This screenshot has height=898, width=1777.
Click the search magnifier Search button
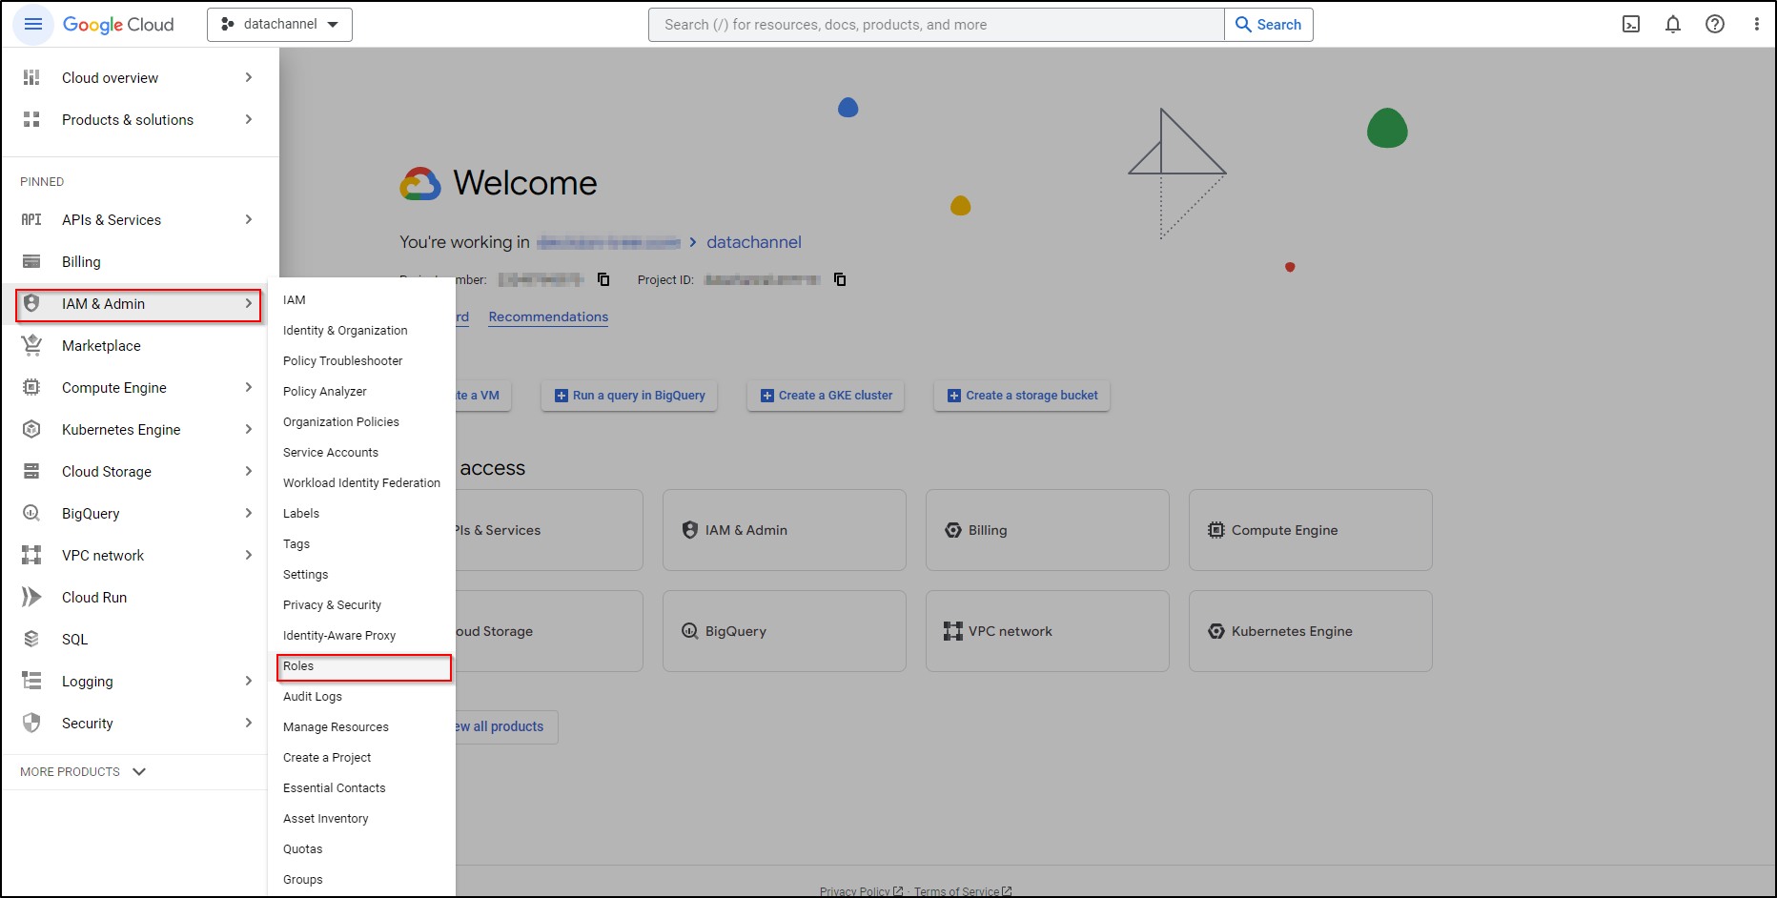point(1269,25)
